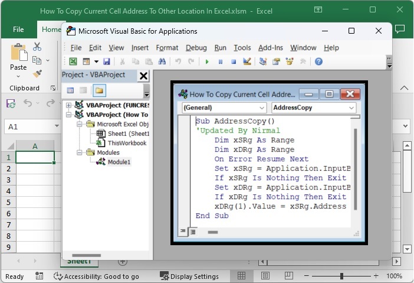Expand the VBAProject (FUNCRES) tree node
This screenshot has height=283, width=414.
(68, 105)
